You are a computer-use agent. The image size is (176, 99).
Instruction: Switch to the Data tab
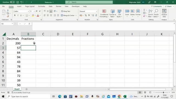coord(51,6)
